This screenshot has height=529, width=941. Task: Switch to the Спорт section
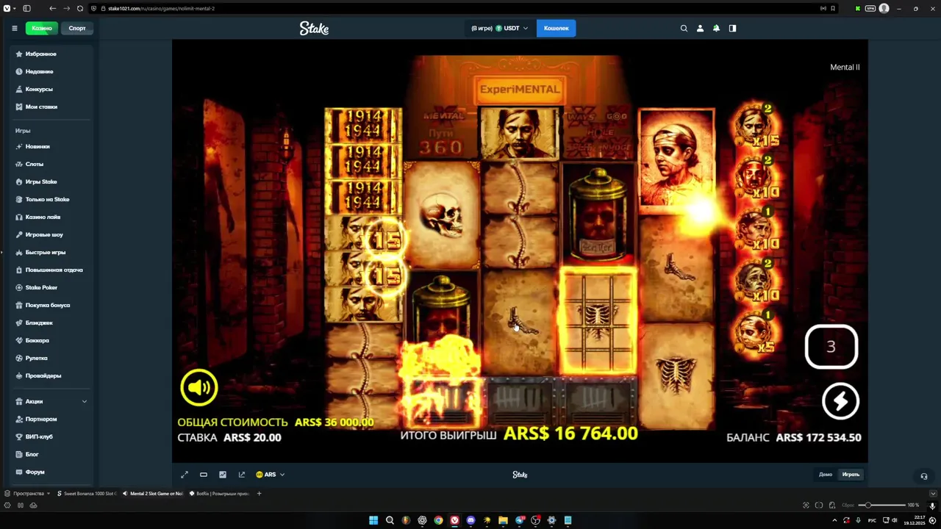tap(77, 28)
